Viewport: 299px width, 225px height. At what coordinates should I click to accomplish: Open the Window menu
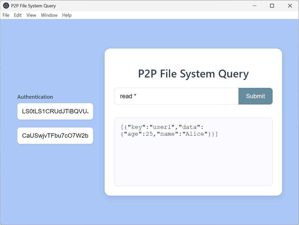pos(49,15)
